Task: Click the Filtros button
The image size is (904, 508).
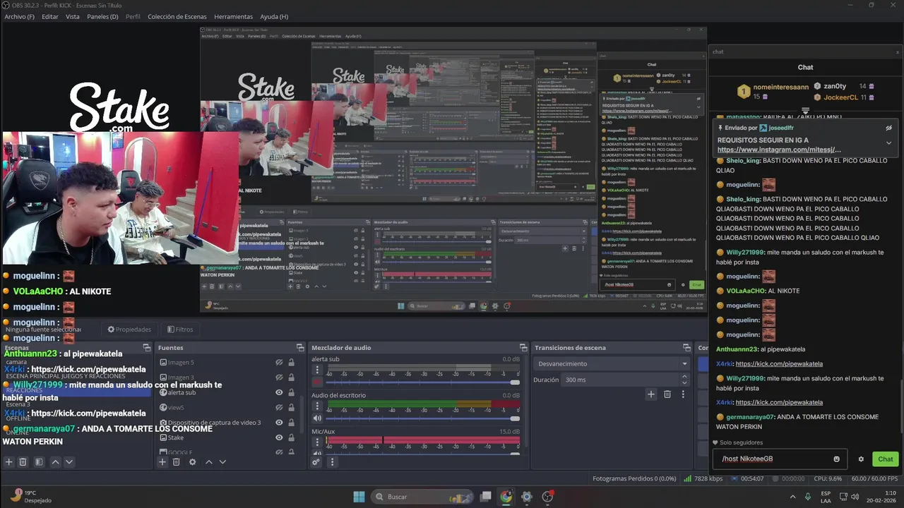Action: click(x=180, y=329)
